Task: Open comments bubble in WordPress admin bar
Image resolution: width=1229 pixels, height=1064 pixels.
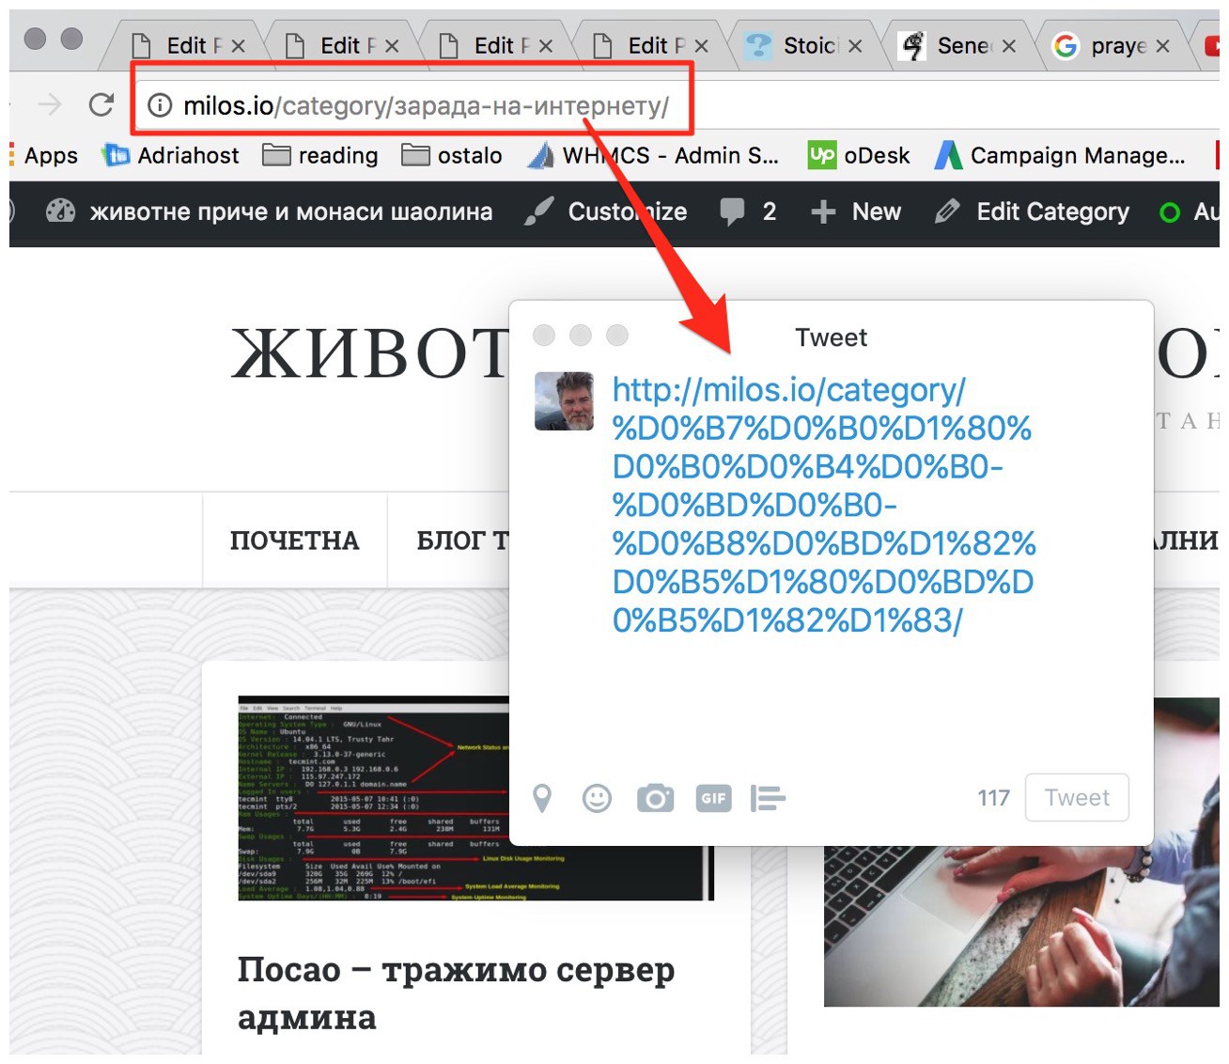Action: 747,211
